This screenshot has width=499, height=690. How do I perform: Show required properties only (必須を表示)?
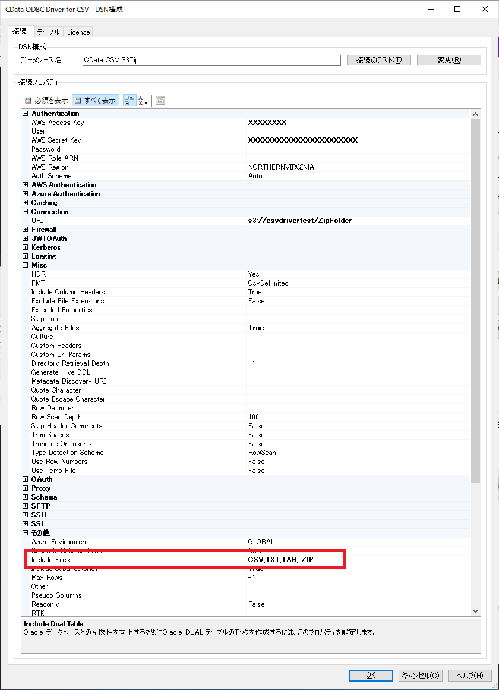pos(46,101)
